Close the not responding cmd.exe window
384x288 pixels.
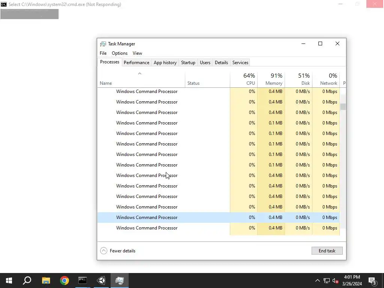click(x=375, y=4)
